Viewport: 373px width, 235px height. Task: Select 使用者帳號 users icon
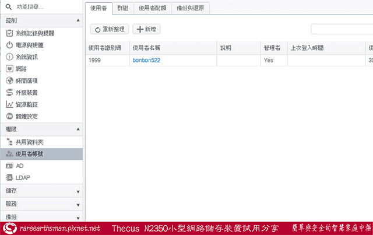coord(9,154)
